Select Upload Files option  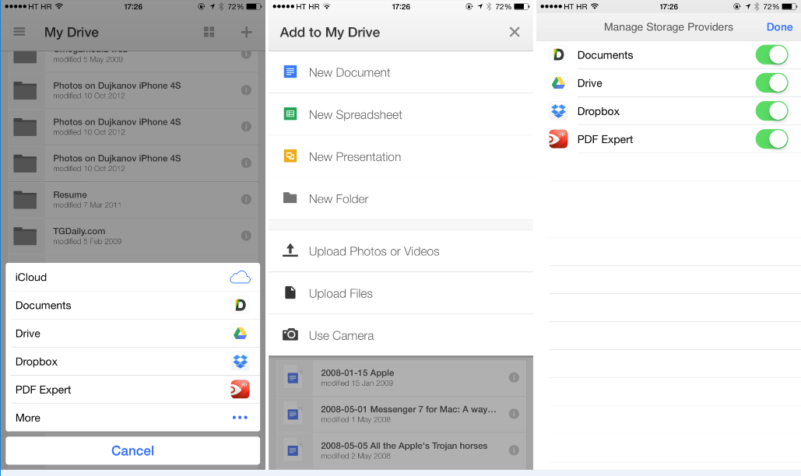(x=401, y=293)
